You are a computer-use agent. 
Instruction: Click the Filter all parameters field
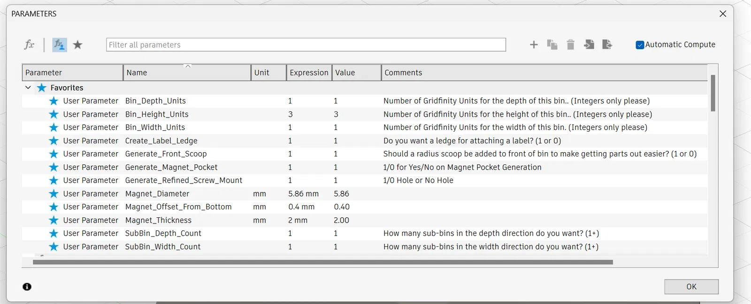pos(306,44)
